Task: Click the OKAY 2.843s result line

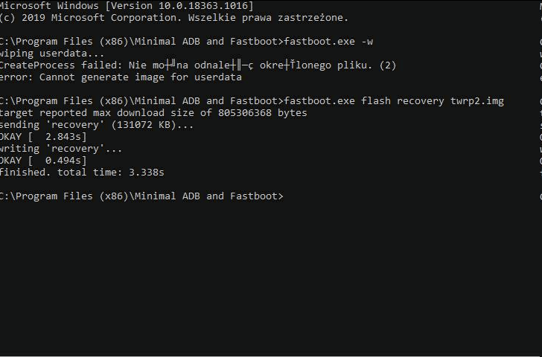Action: (x=43, y=137)
